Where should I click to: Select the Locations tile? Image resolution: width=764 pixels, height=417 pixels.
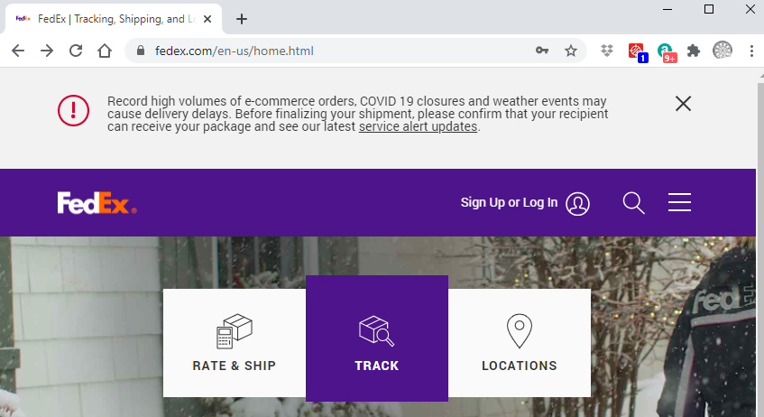[x=520, y=343]
